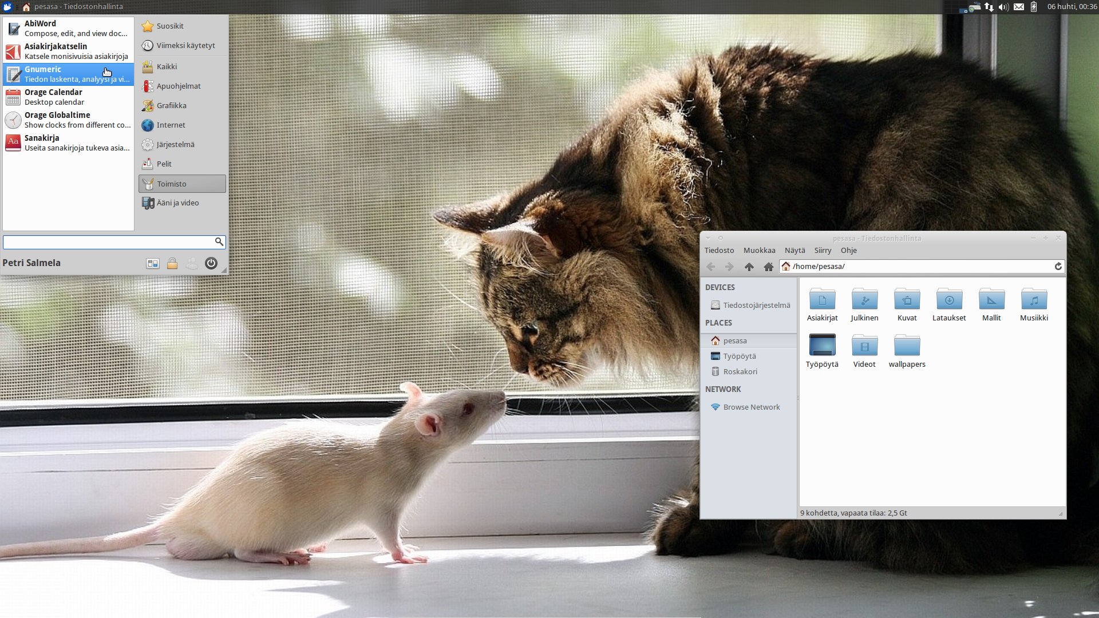The image size is (1099, 618).
Task: Open the settings icon beside the padlock
Action: [152, 263]
